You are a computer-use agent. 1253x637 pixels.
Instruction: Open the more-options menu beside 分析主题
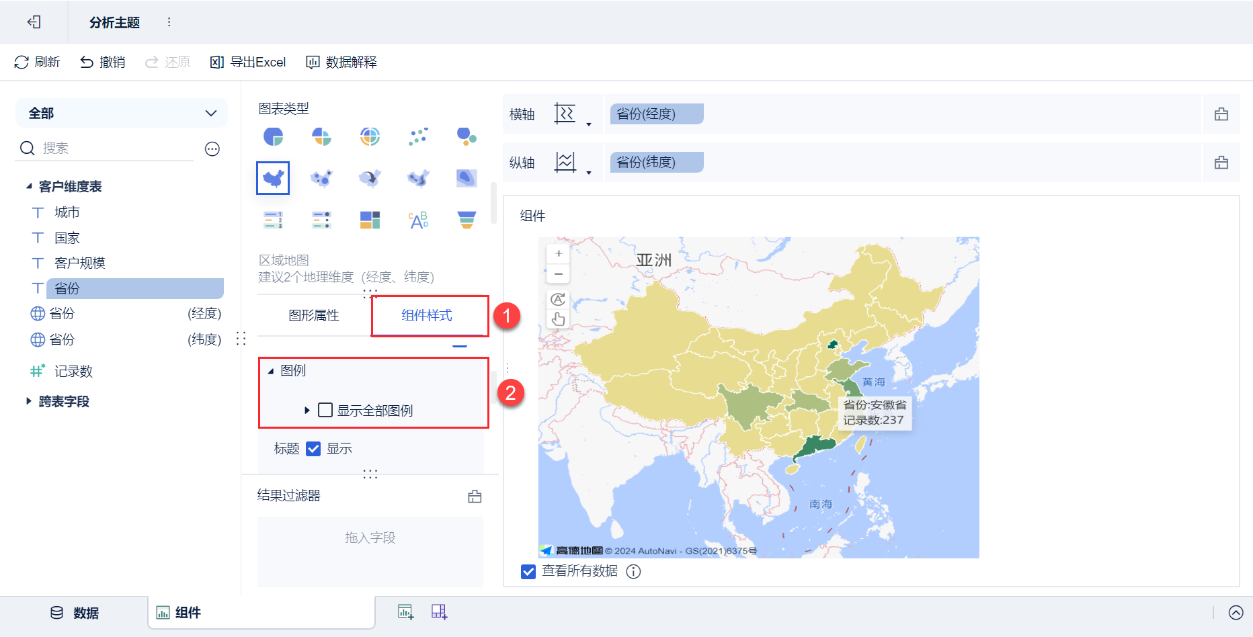[169, 22]
